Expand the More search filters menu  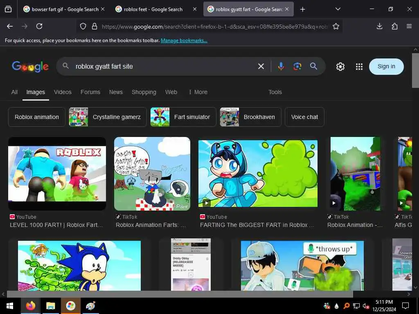198,92
